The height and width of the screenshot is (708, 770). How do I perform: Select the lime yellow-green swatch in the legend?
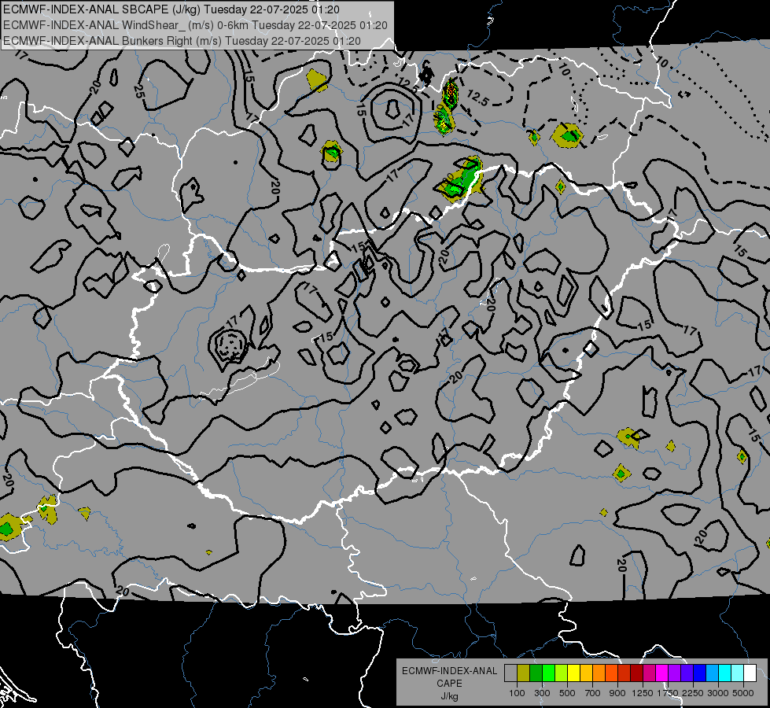[x=562, y=673]
